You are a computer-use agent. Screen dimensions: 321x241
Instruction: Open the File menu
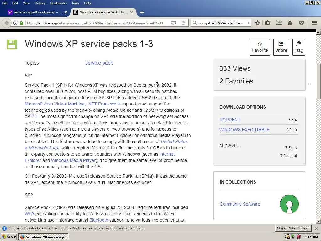click(5, 3)
